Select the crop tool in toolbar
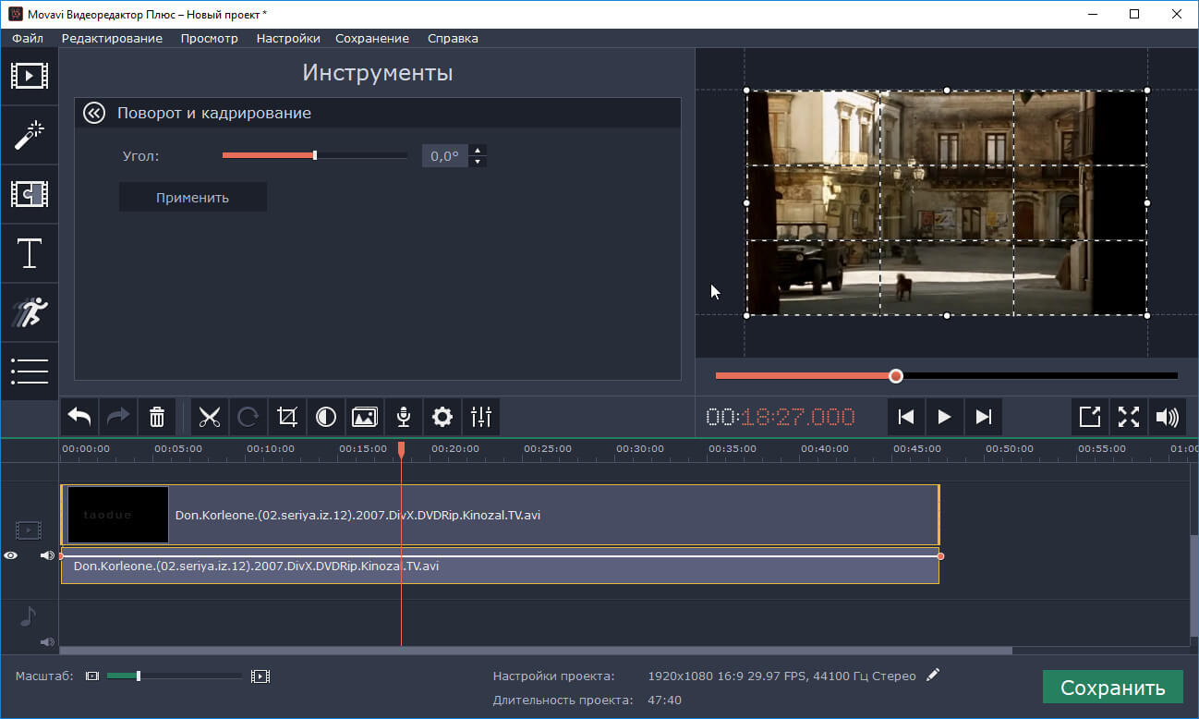Screen dimensions: 1199x719 click(287, 418)
